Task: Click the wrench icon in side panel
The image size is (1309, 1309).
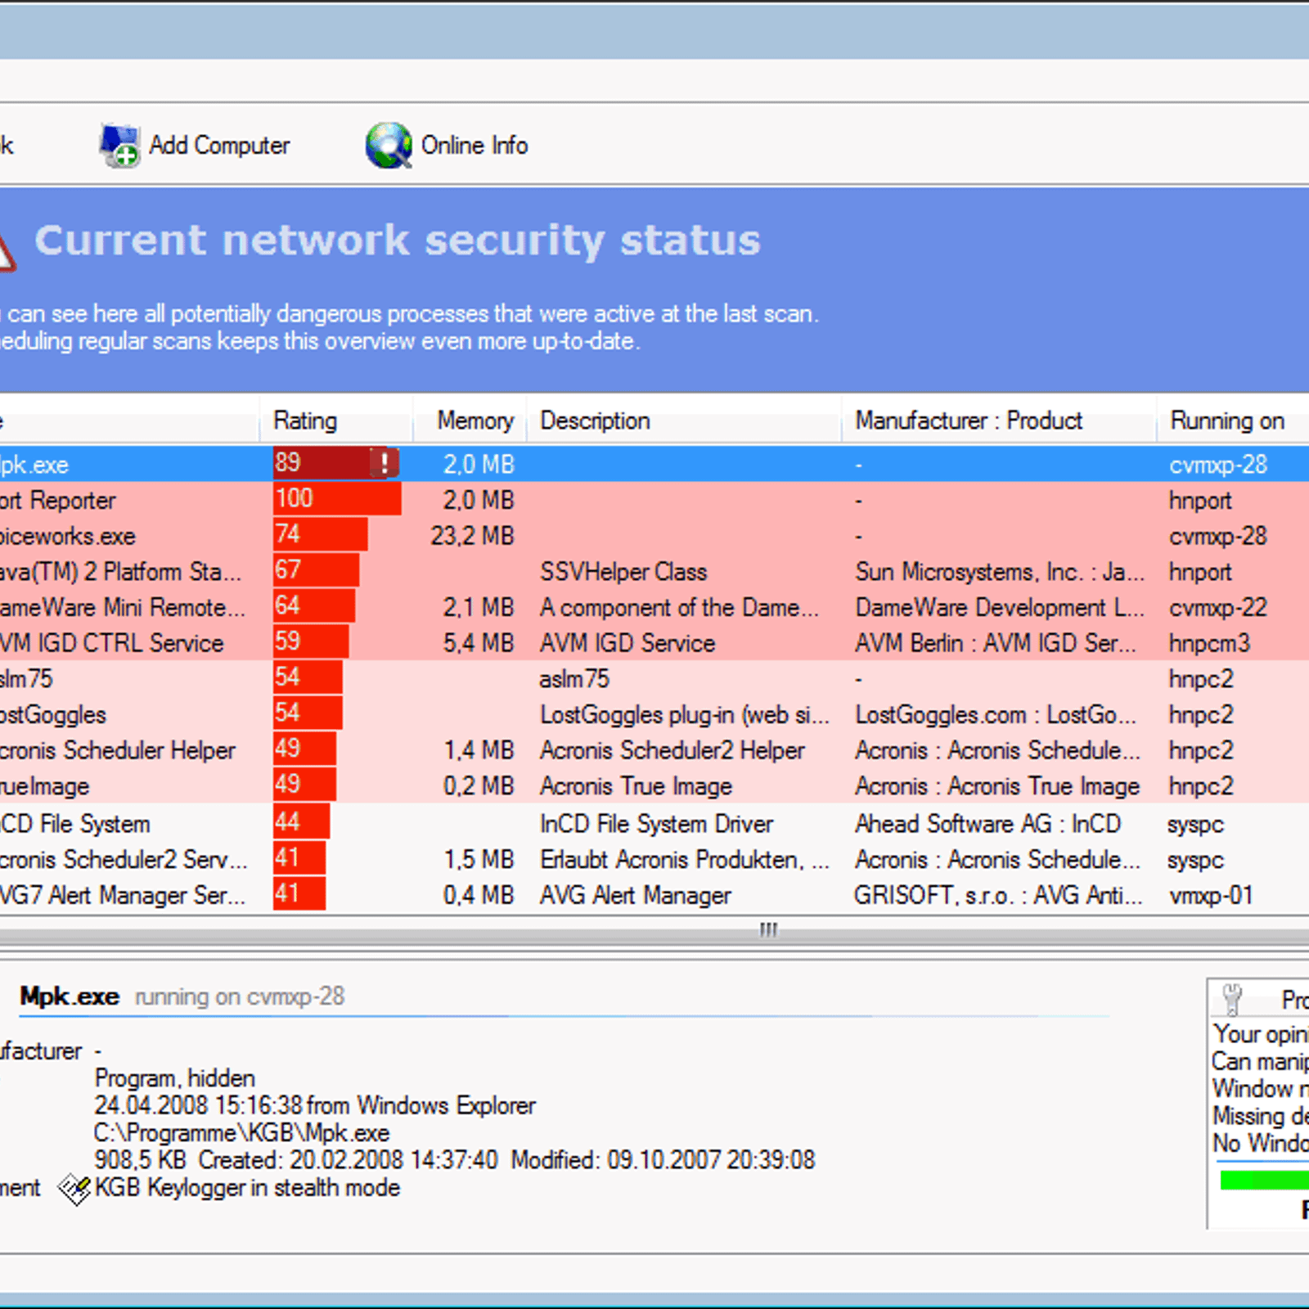Action: 1232,999
